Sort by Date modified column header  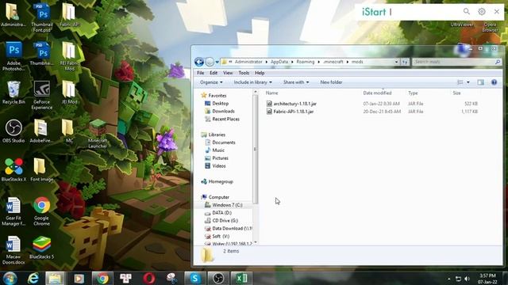(377, 93)
